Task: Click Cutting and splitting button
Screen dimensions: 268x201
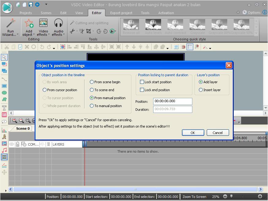Action: [x=89, y=23]
